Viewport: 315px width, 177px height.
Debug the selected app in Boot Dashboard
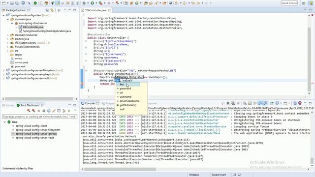[33, 111]
